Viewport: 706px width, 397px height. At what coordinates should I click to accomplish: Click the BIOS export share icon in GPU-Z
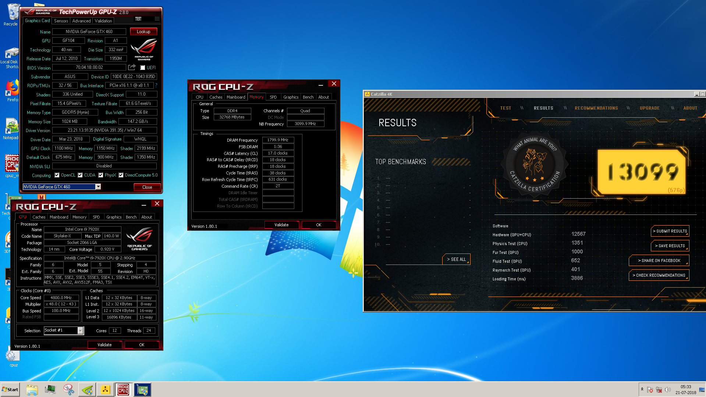(x=132, y=67)
